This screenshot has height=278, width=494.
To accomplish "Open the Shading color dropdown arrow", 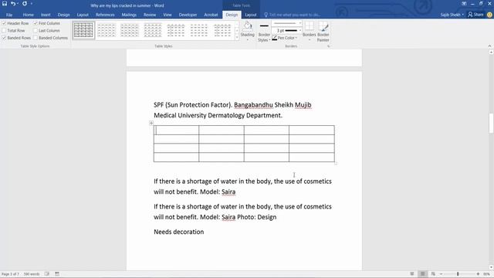I will click(x=247, y=40).
